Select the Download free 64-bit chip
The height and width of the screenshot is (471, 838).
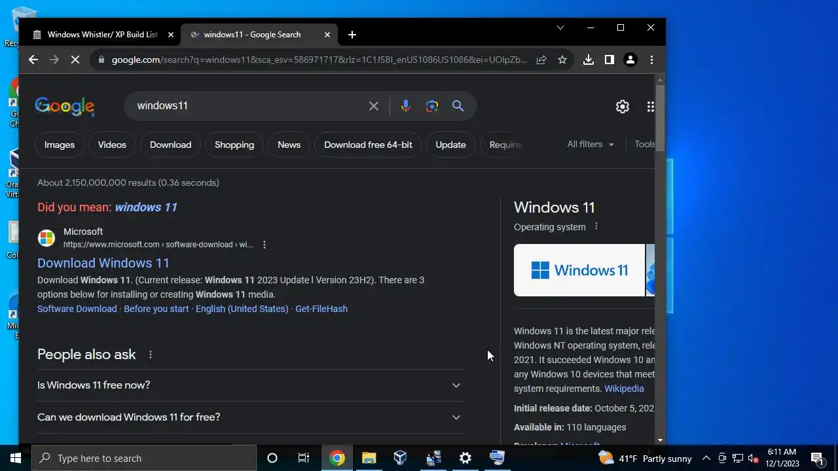[368, 145]
